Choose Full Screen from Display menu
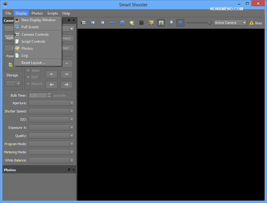This screenshot has height=203, width=267. click(x=30, y=27)
